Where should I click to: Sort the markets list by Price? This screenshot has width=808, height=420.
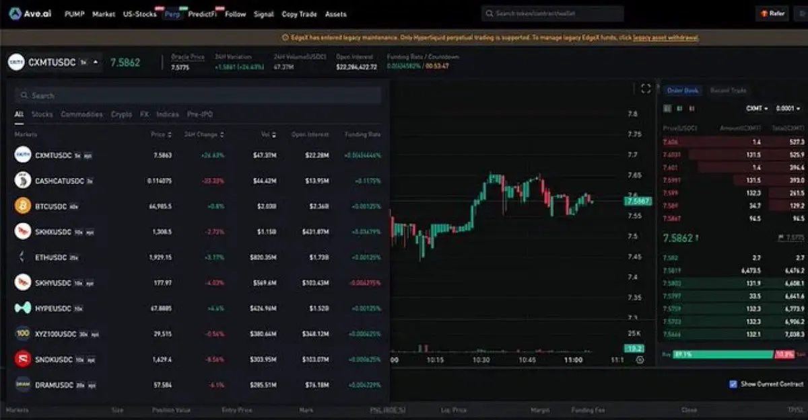pos(161,134)
